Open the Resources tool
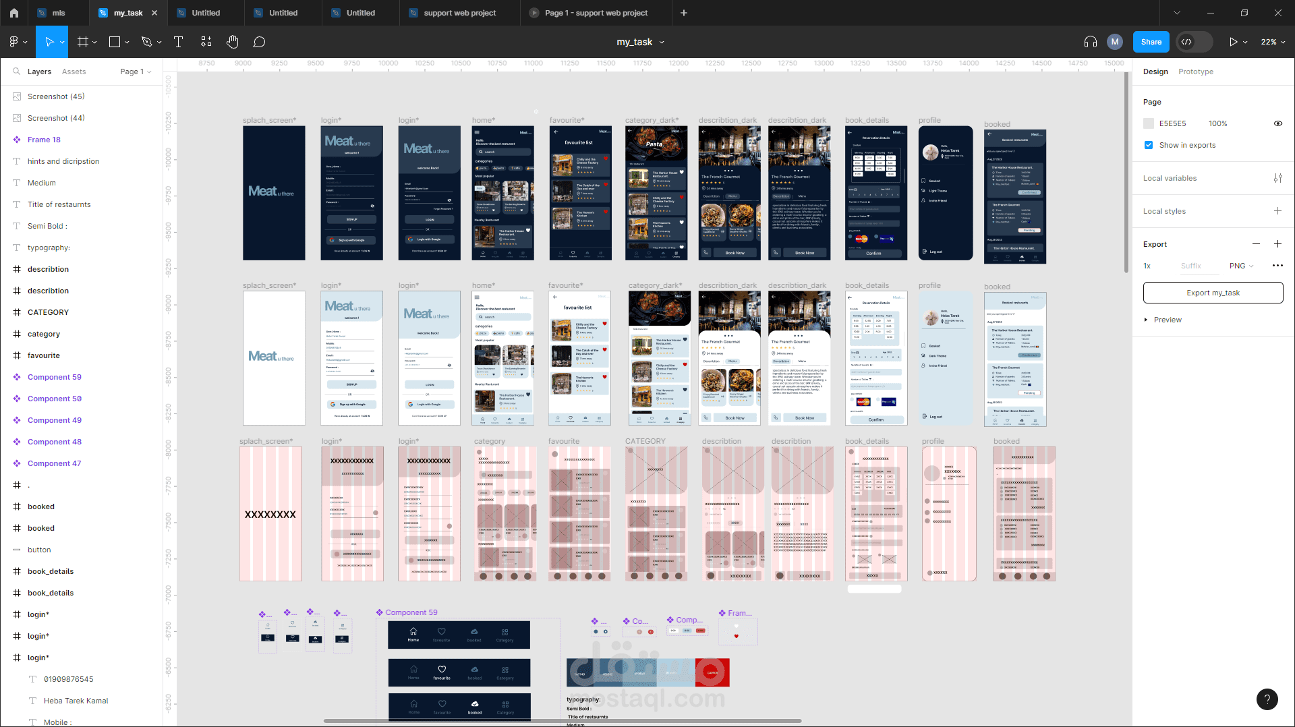This screenshot has width=1295, height=727. coord(206,42)
